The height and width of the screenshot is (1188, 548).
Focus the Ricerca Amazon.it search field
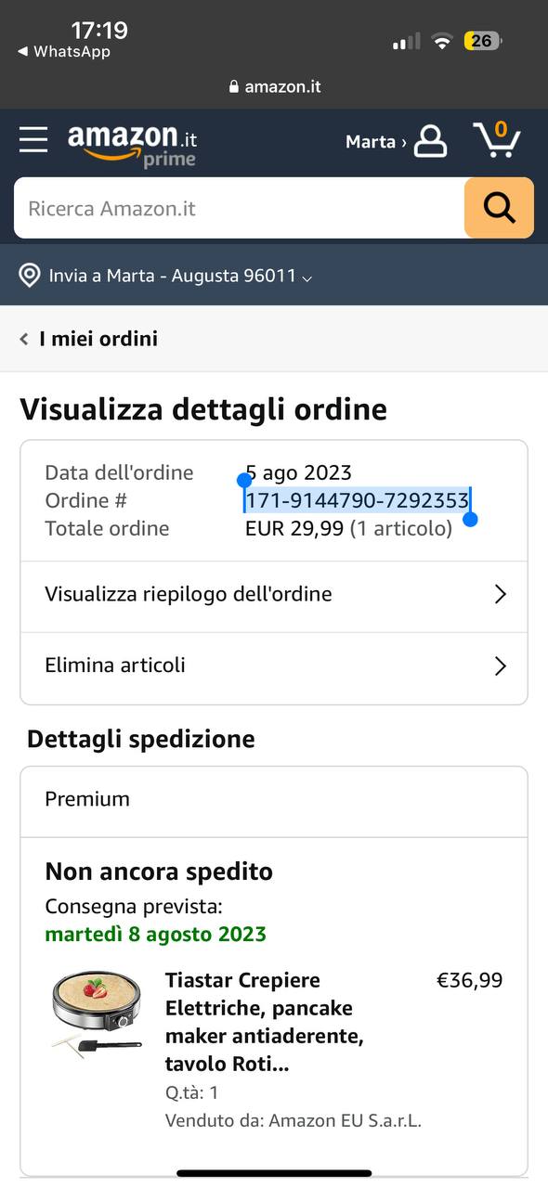click(x=240, y=208)
